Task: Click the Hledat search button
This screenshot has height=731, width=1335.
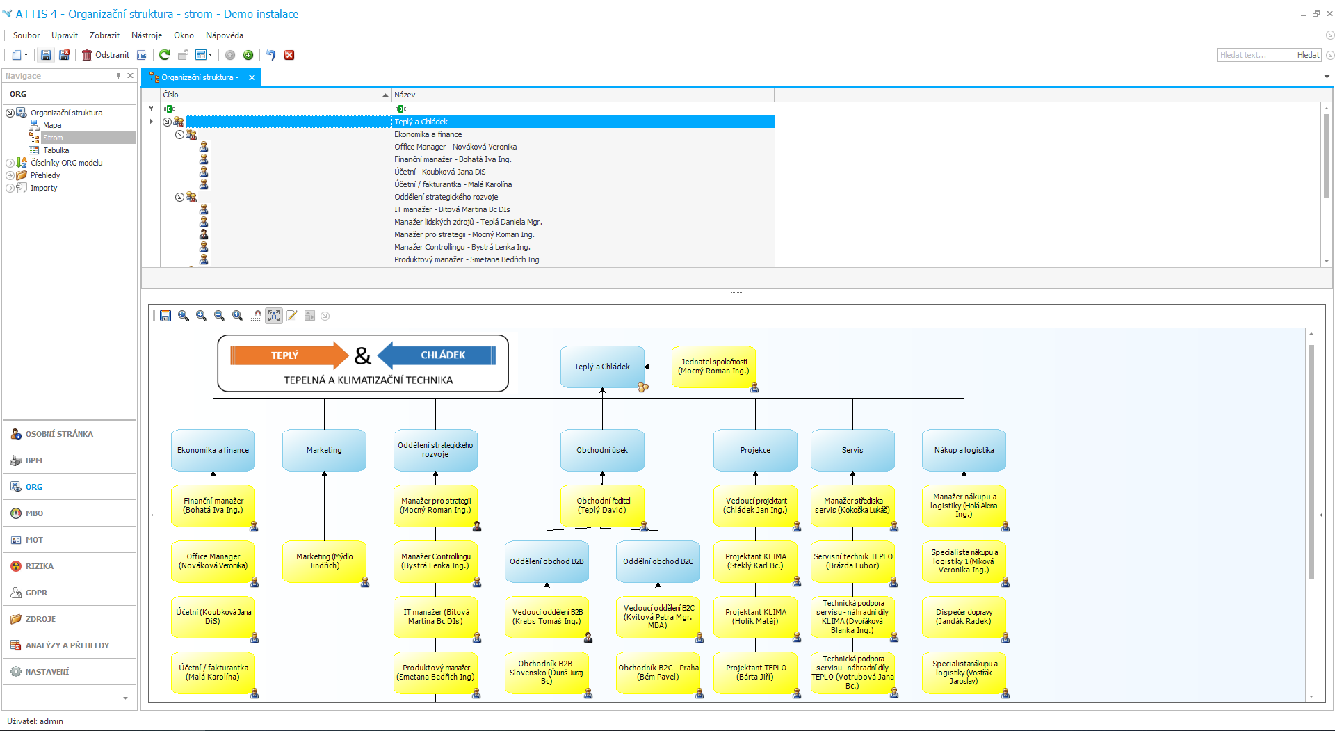Action: click(x=1308, y=55)
